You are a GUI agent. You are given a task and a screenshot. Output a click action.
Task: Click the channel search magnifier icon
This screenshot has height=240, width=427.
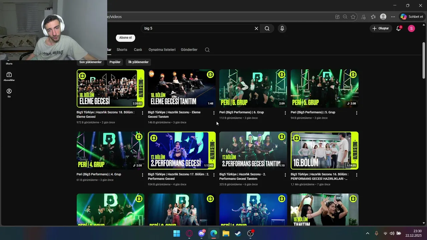pyautogui.click(x=207, y=50)
